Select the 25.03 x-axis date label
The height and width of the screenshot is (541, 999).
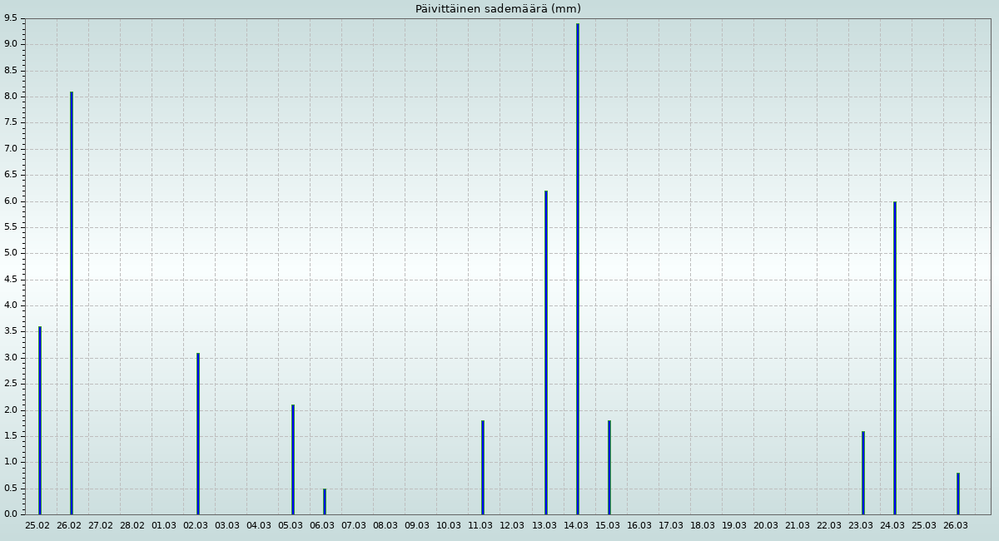(924, 526)
